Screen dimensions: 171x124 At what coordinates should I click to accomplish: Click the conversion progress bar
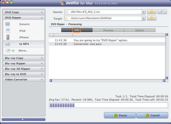click(x=109, y=105)
